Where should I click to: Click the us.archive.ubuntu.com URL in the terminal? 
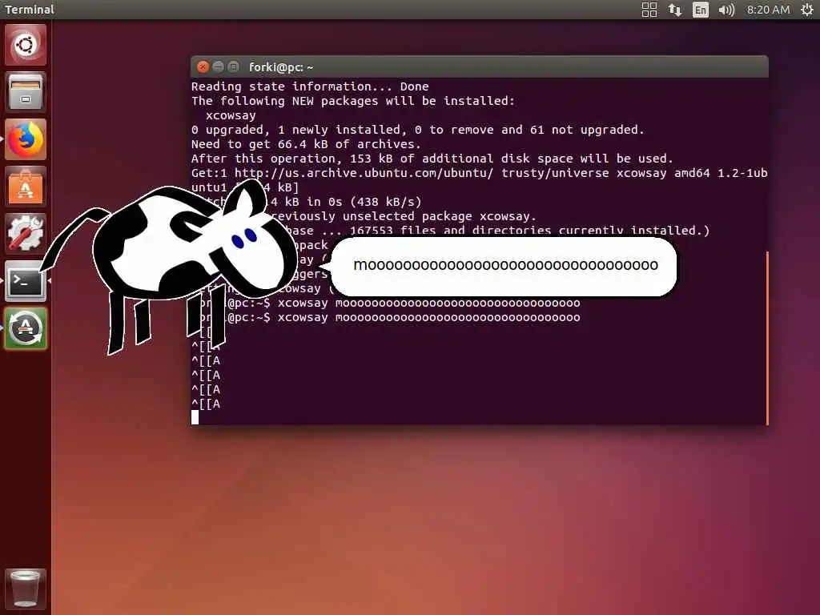[x=364, y=173]
